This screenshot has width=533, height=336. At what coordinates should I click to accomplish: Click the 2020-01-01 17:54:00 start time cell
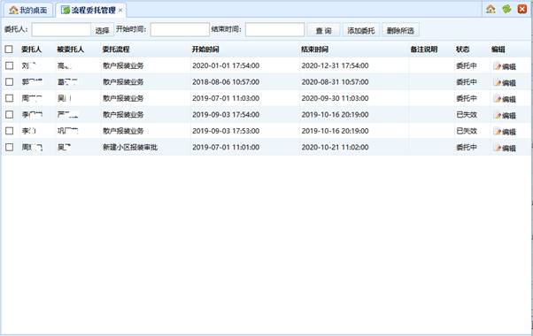(x=226, y=65)
